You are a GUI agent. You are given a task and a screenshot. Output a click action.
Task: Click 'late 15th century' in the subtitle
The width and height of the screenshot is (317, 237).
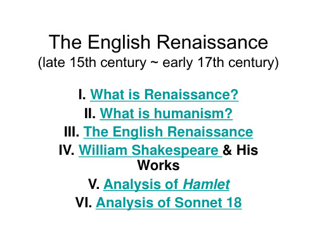(92, 63)
